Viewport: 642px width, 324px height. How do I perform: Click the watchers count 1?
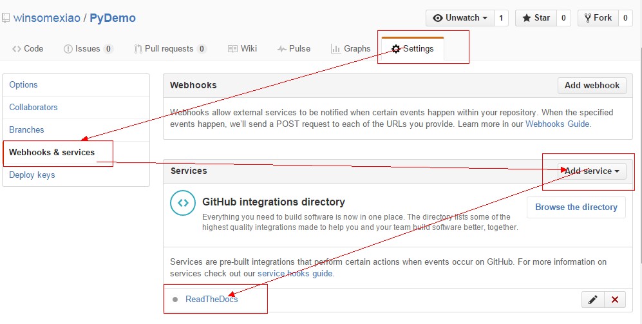(x=501, y=18)
